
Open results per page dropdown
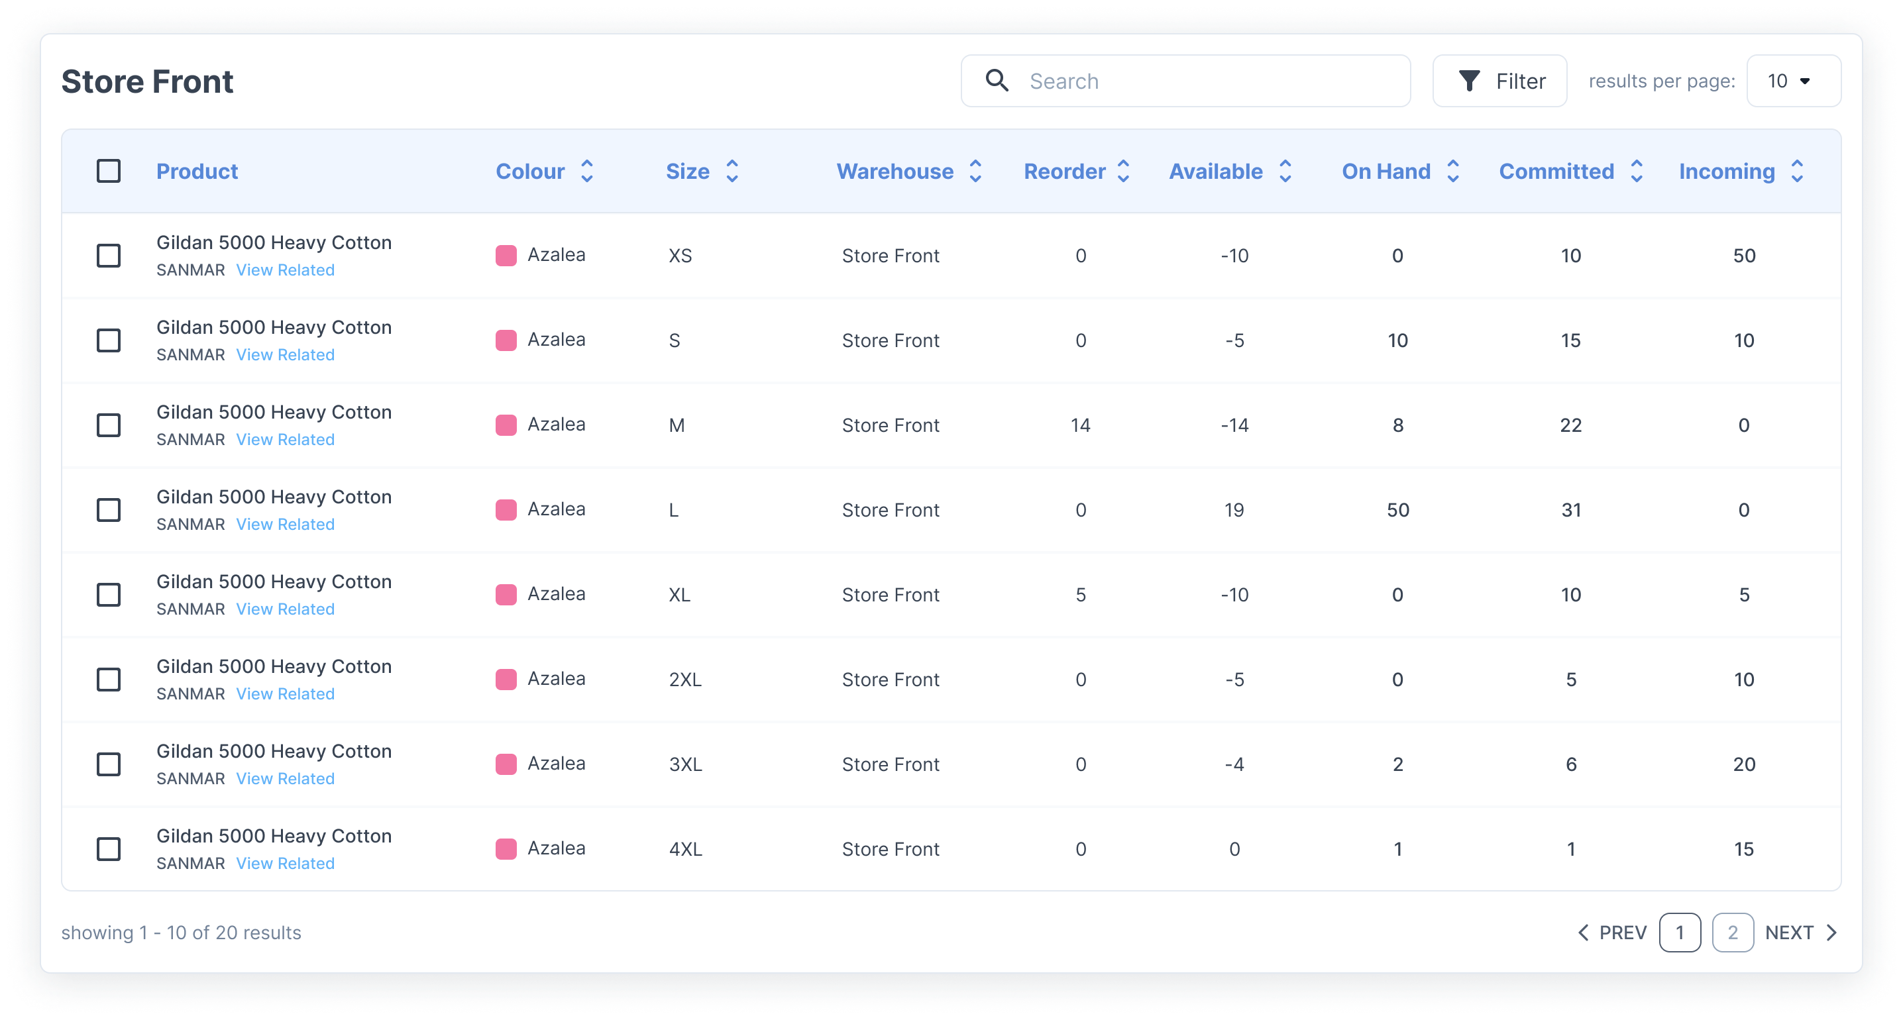[x=1793, y=81]
